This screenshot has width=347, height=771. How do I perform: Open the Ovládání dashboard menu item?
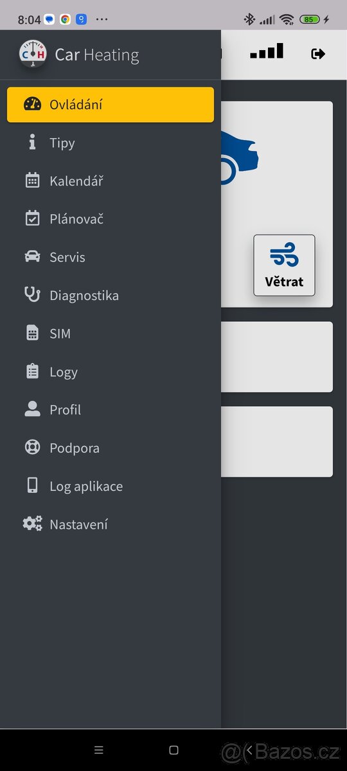click(111, 105)
